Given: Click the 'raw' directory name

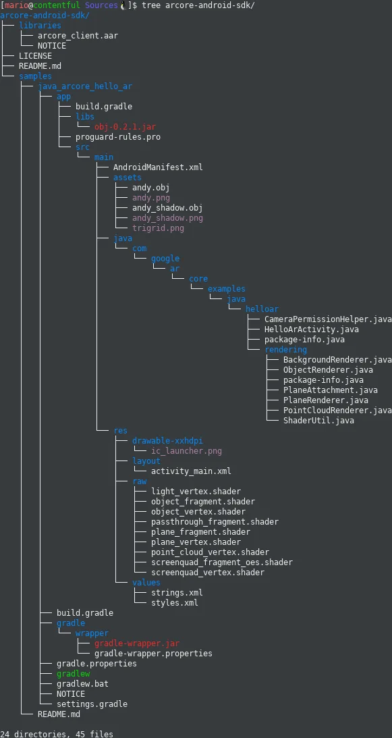Looking at the screenshot, I should (x=139, y=482).
